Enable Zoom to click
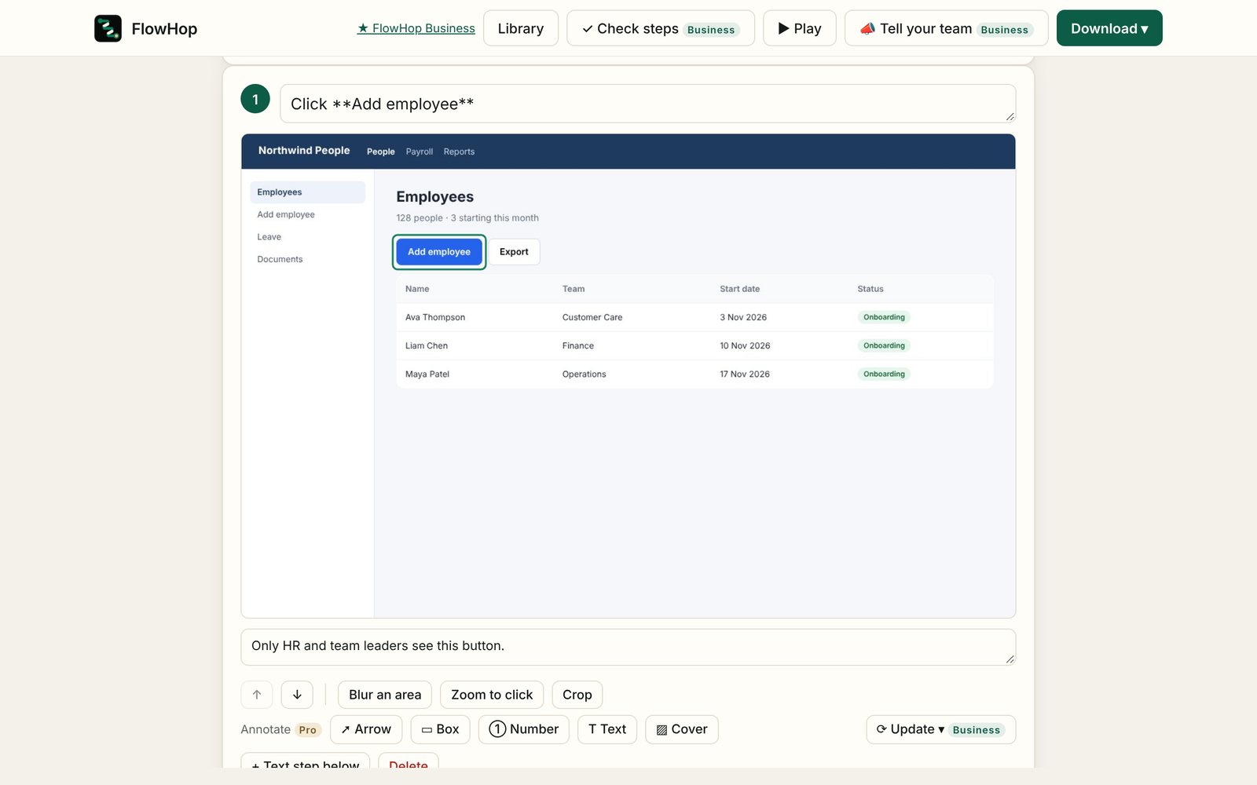The height and width of the screenshot is (785, 1257). [x=492, y=695]
